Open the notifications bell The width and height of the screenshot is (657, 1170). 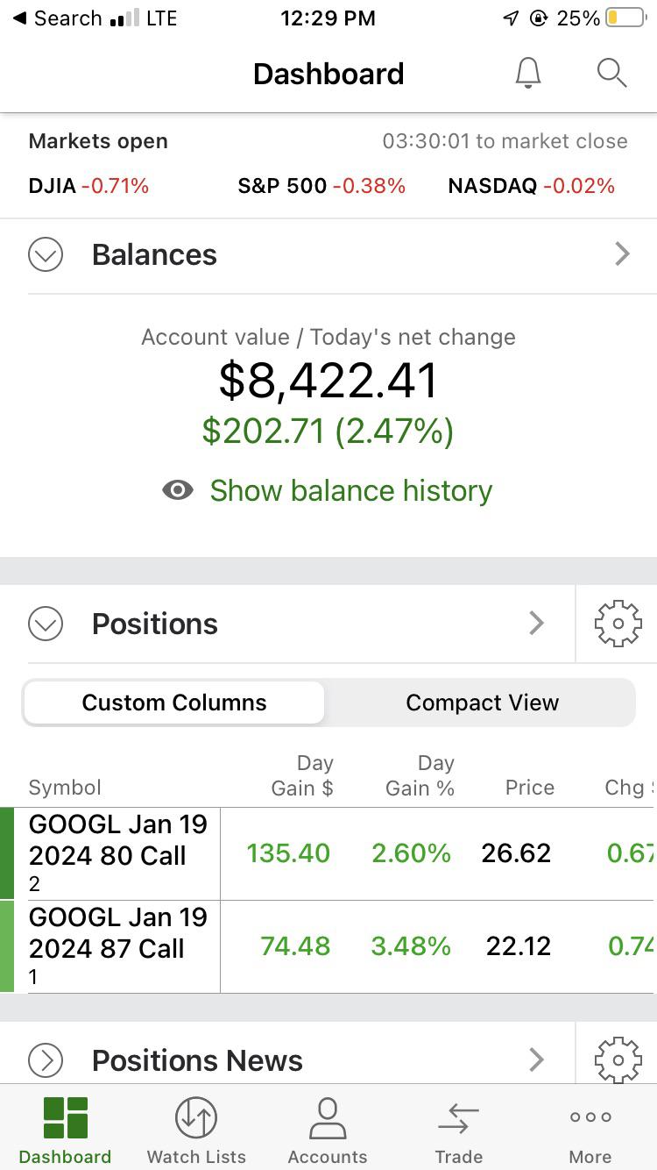(528, 74)
